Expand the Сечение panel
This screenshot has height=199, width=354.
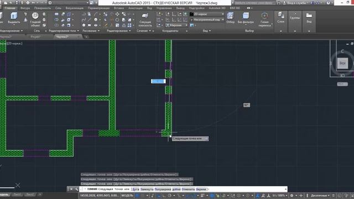click(144, 31)
